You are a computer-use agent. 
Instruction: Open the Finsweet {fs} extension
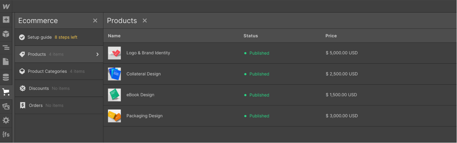(x=6, y=134)
